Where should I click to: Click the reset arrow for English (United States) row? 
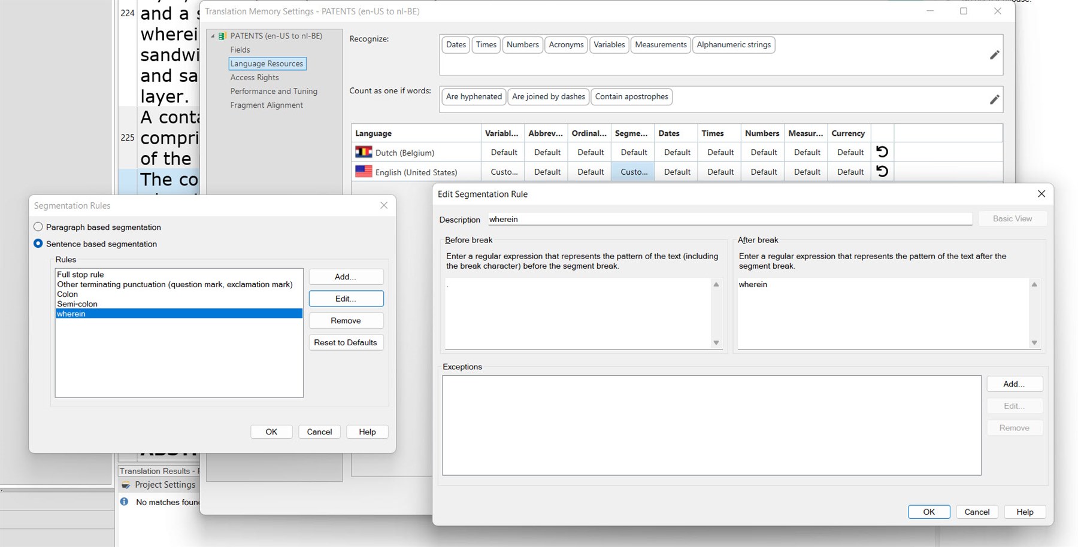pyautogui.click(x=882, y=171)
